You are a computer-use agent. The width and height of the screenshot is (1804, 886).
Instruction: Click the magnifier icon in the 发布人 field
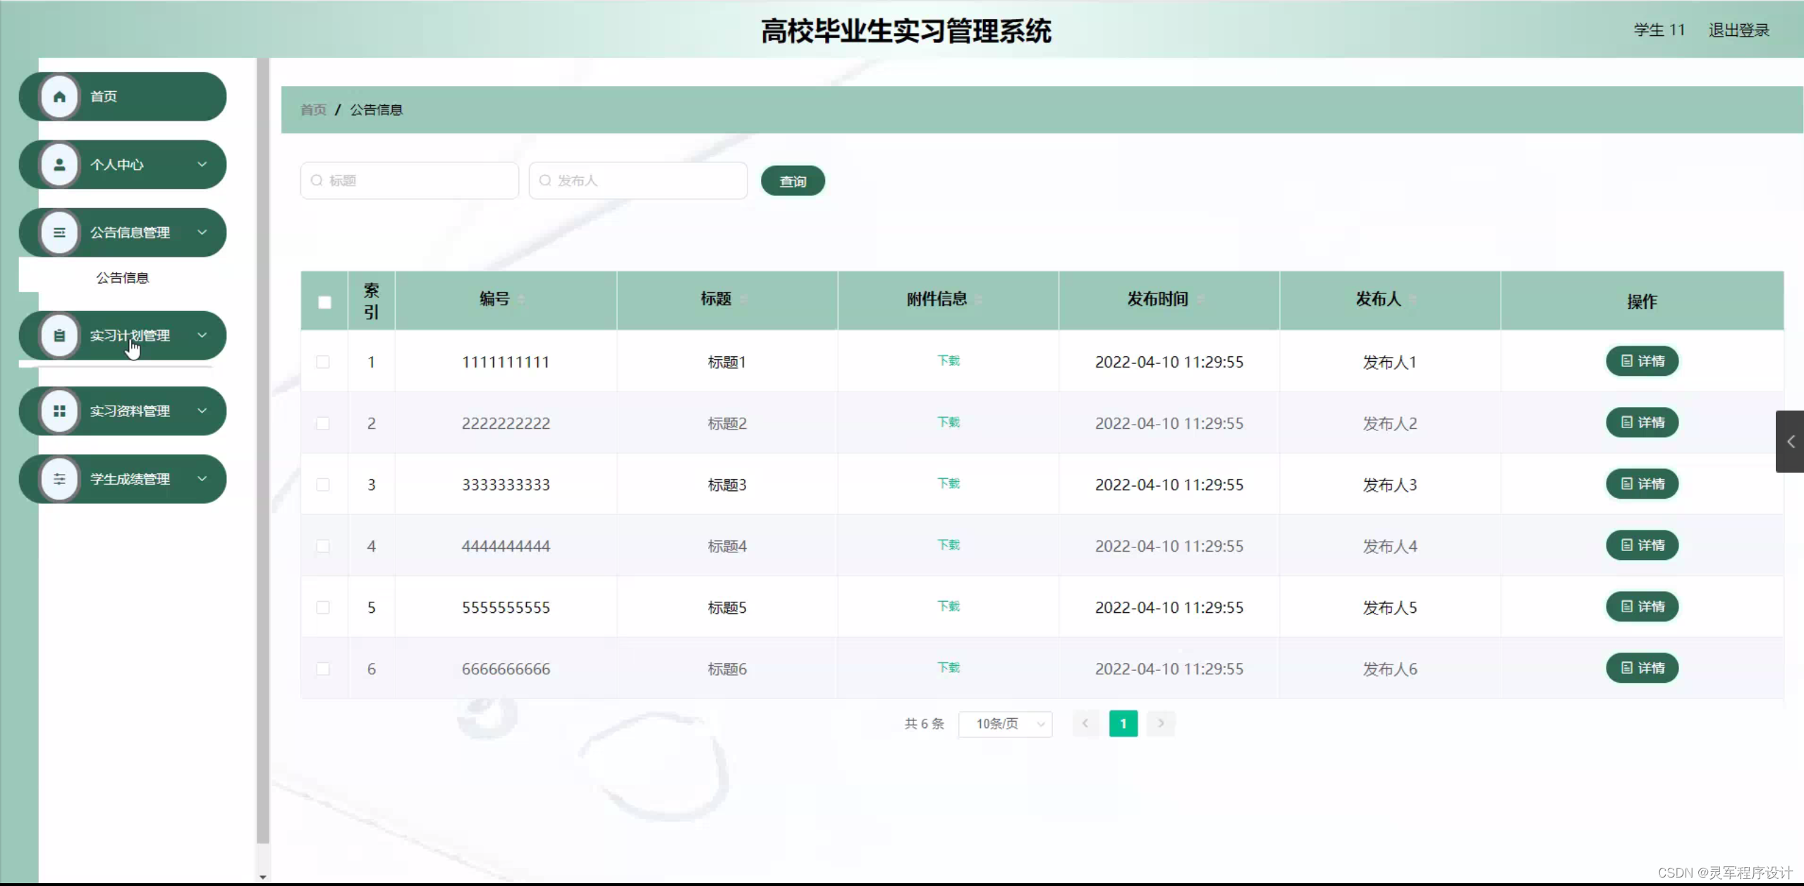(544, 181)
